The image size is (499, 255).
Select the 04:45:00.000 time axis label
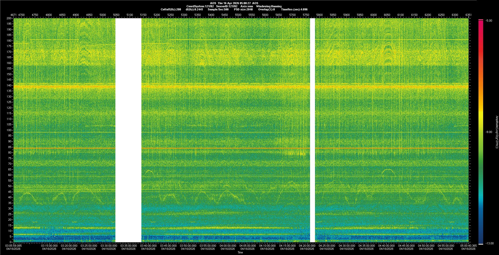click(406, 246)
